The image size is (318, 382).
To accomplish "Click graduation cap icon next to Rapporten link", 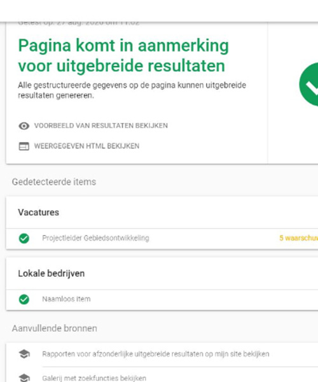I will 24,354.
